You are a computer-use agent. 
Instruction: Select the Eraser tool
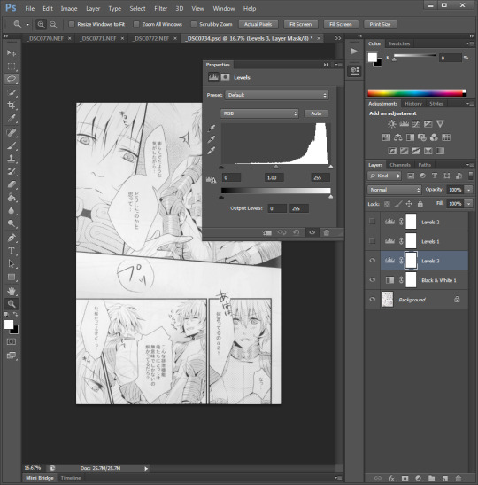12,184
